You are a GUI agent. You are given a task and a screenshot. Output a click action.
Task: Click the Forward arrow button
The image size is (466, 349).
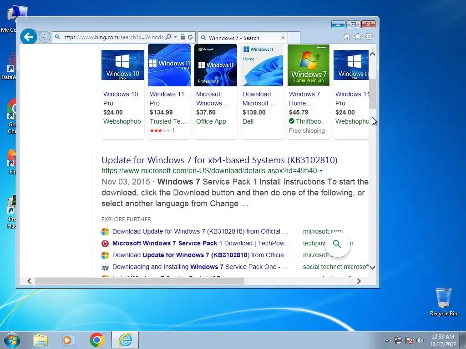(45, 37)
